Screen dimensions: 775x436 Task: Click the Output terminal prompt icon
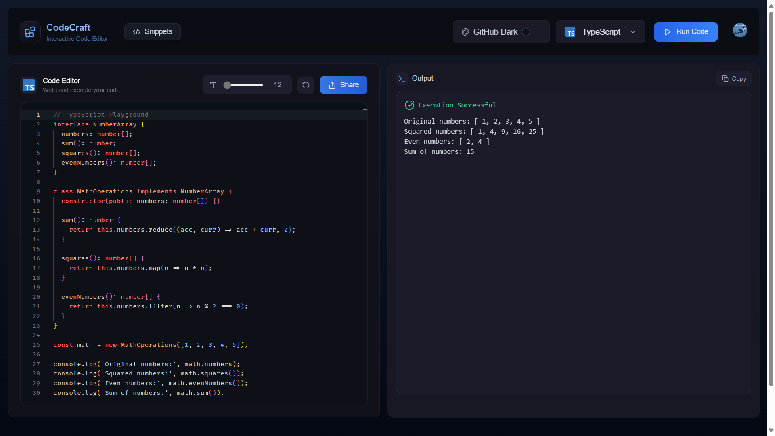(x=402, y=79)
